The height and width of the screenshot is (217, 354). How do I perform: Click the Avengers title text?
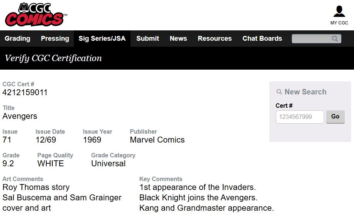click(x=20, y=116)
